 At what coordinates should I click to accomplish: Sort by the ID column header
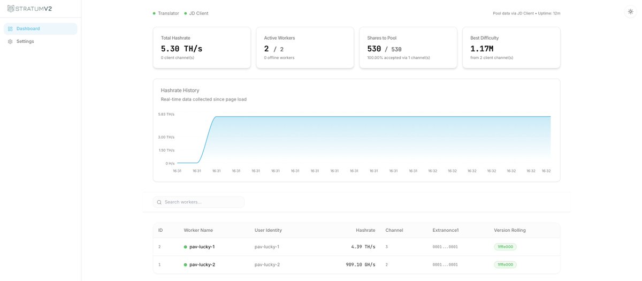[160, 230]
